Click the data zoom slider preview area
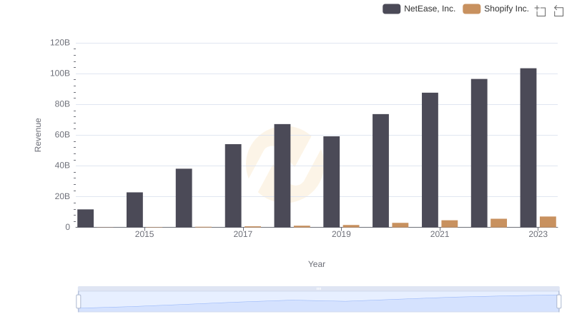572x329 pixels. point(318,302)
